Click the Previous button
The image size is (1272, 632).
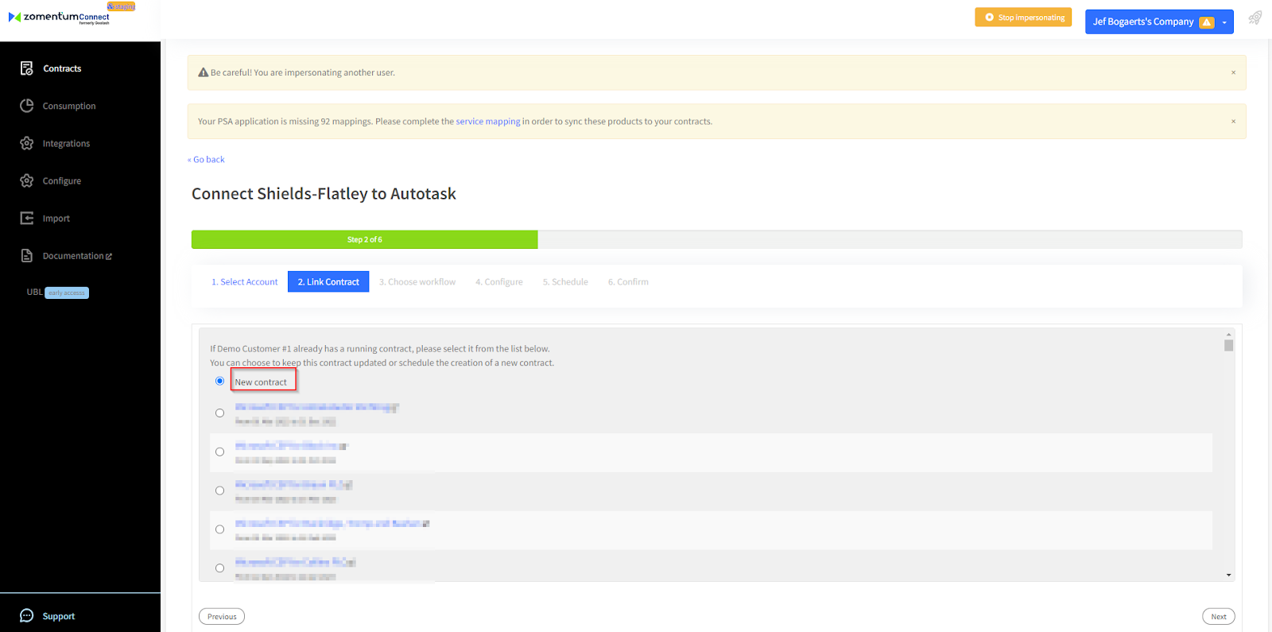222,616
